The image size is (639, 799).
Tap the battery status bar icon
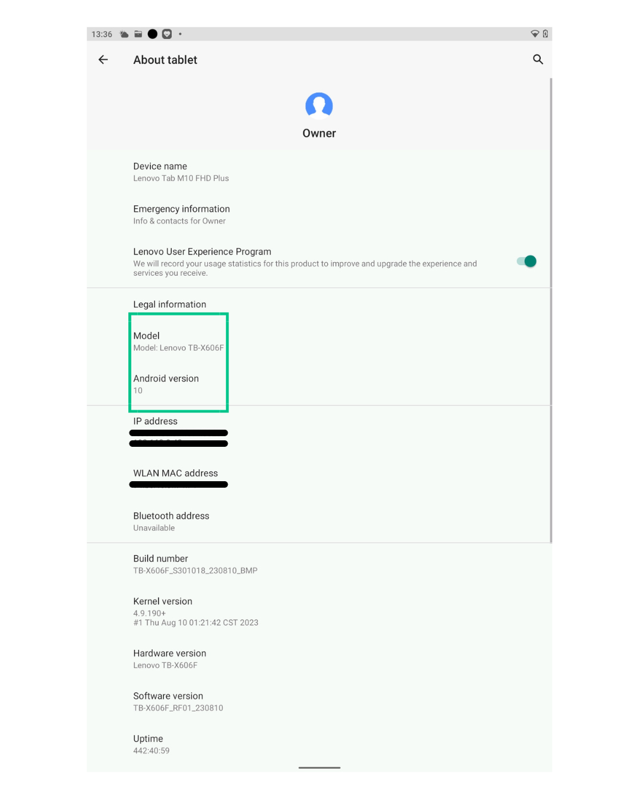(x=546, y=34)
